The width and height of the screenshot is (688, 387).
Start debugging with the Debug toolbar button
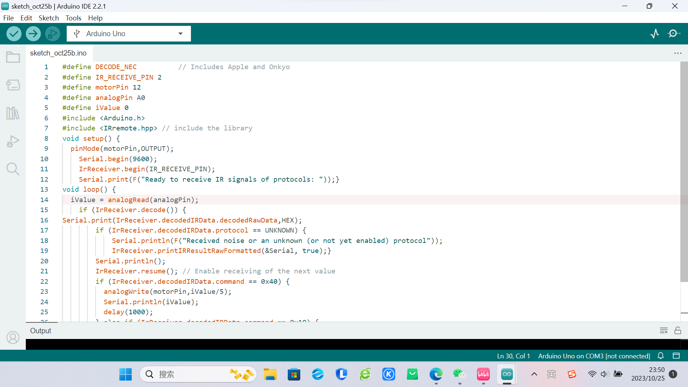pyautogui.click(x=53, y=34)
